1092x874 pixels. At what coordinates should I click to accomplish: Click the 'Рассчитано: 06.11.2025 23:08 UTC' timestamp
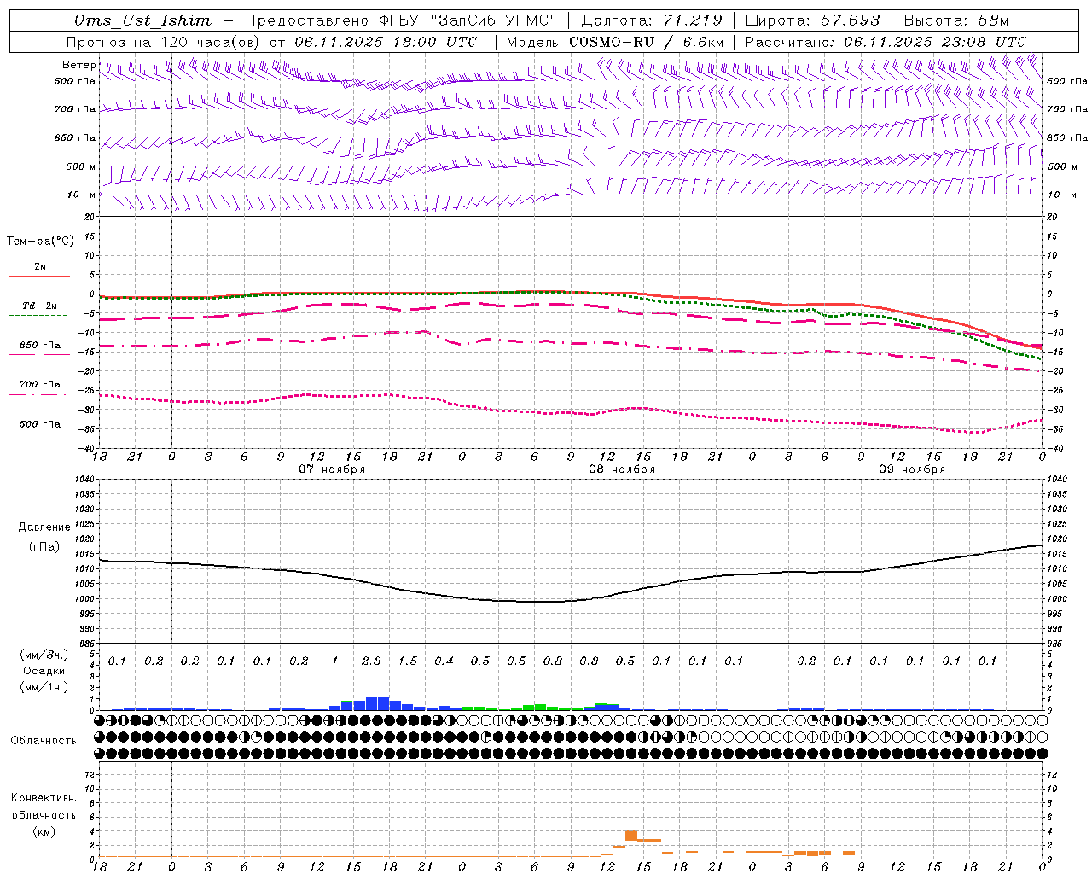[886, 42]
